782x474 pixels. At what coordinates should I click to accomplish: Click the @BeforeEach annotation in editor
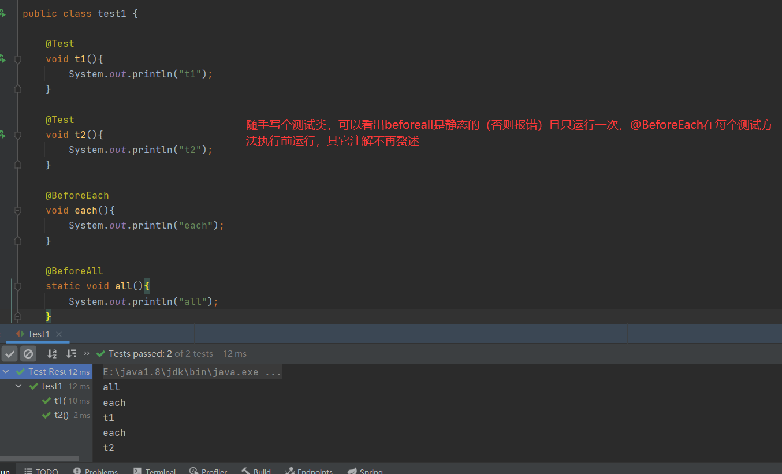(77, 195)
